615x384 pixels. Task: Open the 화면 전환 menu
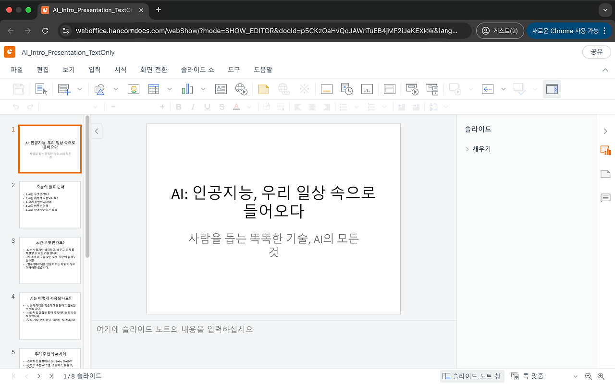[154, 70]
